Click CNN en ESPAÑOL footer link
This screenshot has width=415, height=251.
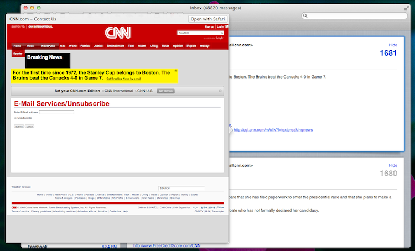(x=148, y=208)
